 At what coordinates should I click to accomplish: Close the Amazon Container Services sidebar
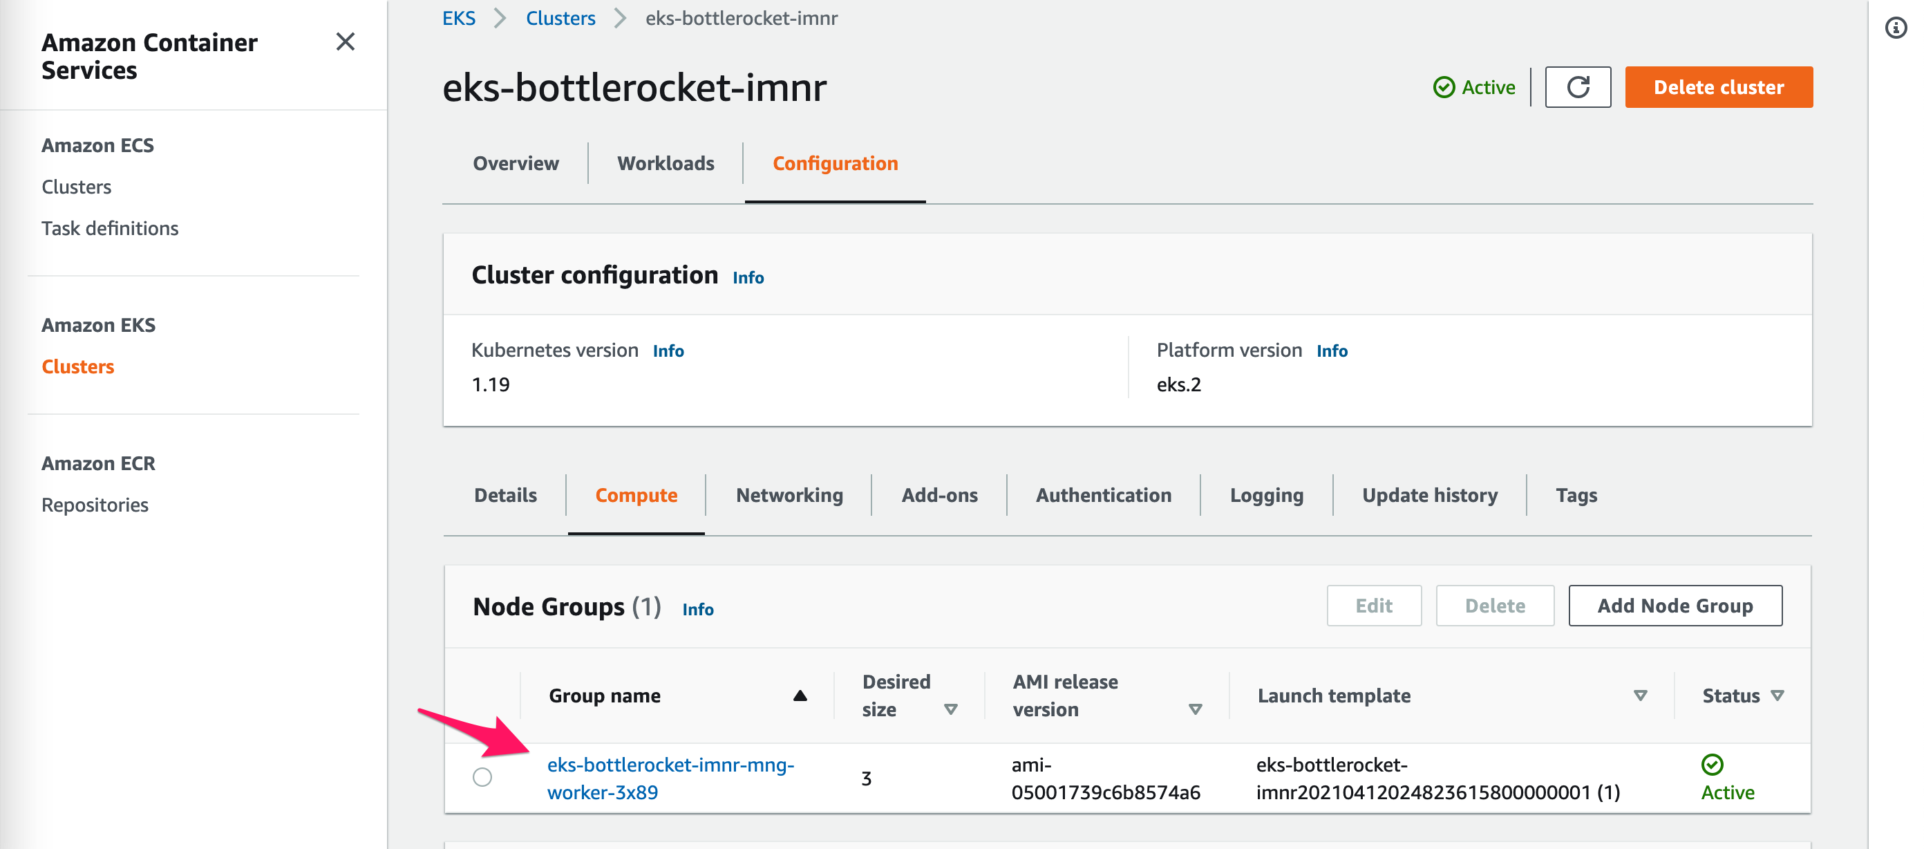(345, 42)
